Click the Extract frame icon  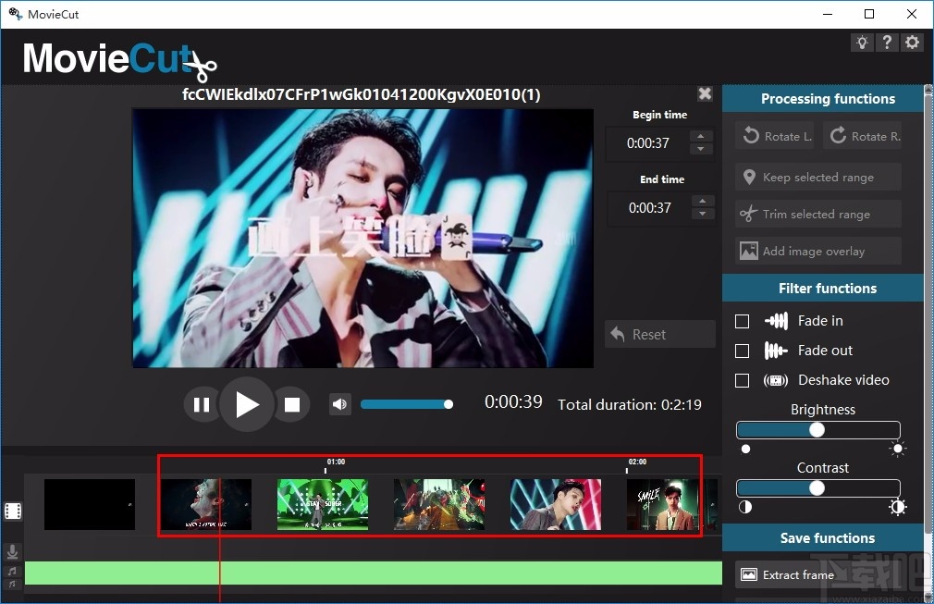click(x=749, y=573)
